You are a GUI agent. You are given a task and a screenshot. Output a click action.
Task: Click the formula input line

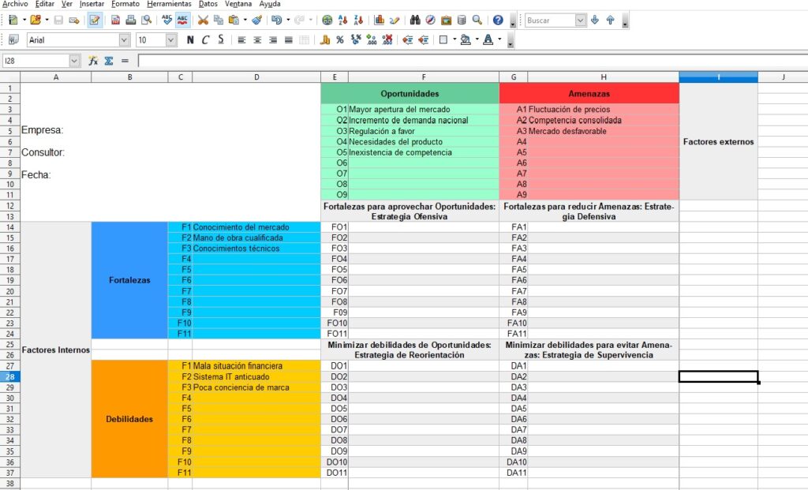click(x=473, y=61)
